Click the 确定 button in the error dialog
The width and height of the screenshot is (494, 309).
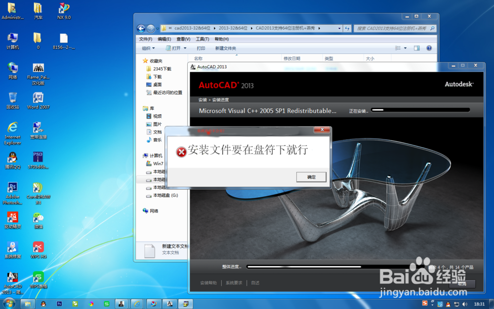tap(311, 177)
